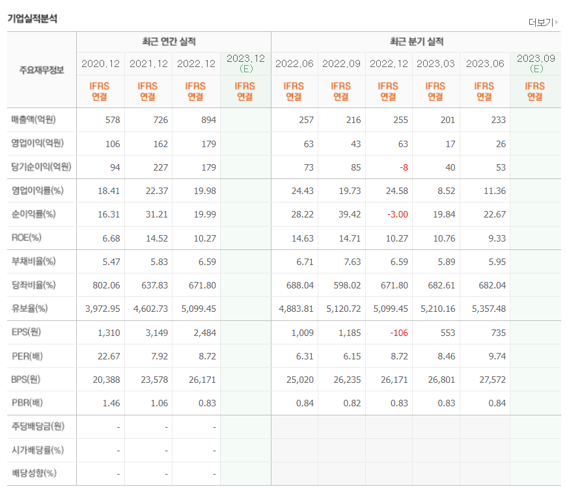
Task: Click the PER value 9.74
Action: (x=497, y=356)
